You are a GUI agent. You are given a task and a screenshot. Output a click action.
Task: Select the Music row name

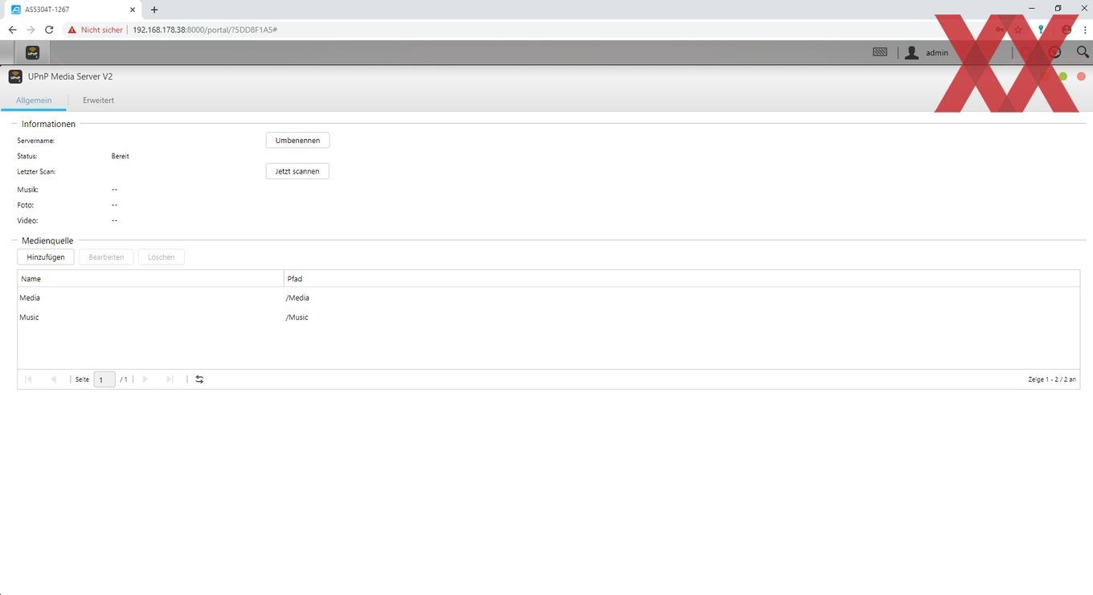click(29, 317)
